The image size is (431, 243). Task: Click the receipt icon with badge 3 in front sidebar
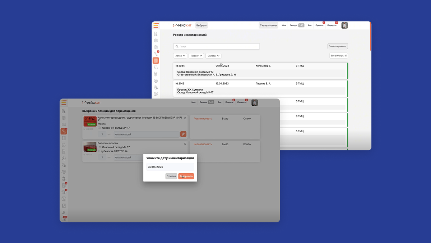click(64, 185)
